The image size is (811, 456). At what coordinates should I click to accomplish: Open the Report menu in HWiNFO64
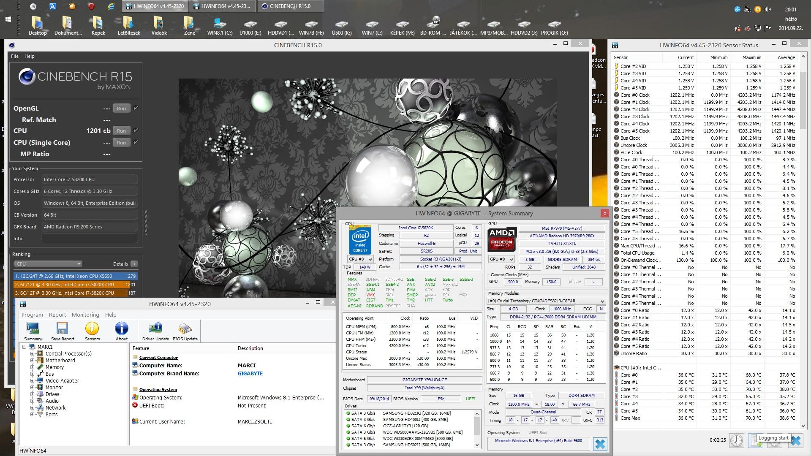[57, 315]
